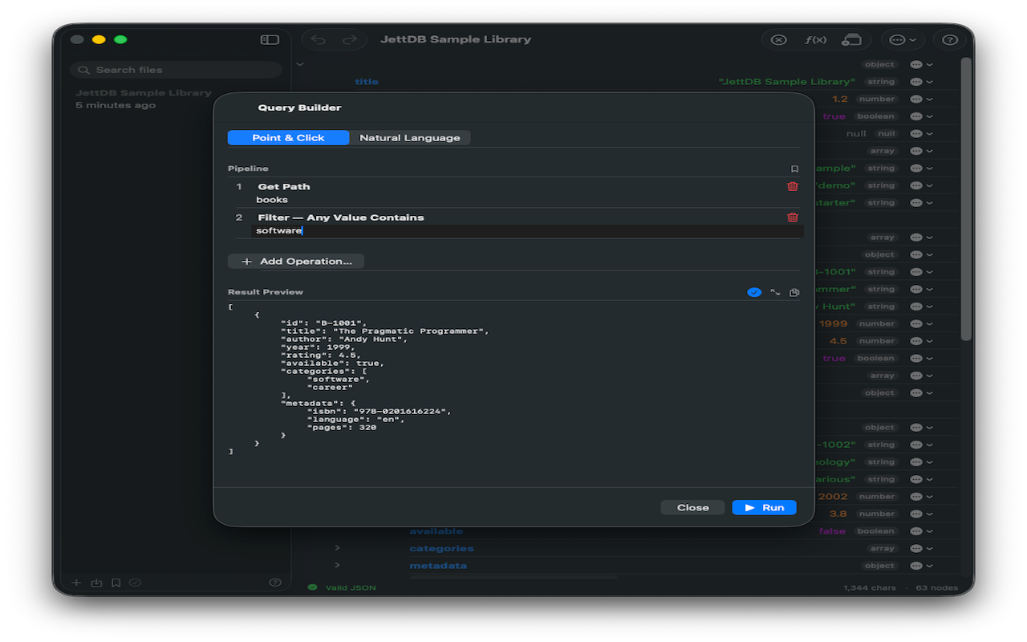1027x642 pixels.
Task: Switch to Natural Language mode
Action: [x=410, y=137]
